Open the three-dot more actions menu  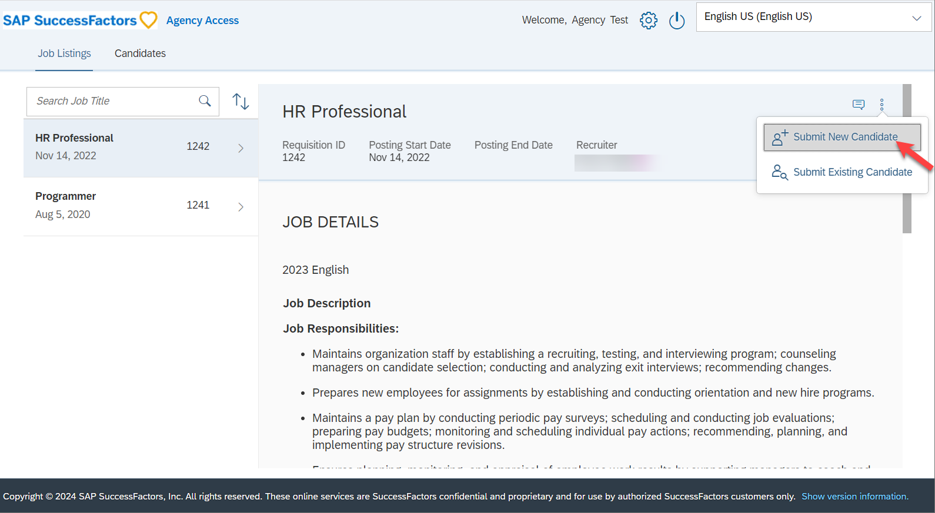(x=881, y=105)
